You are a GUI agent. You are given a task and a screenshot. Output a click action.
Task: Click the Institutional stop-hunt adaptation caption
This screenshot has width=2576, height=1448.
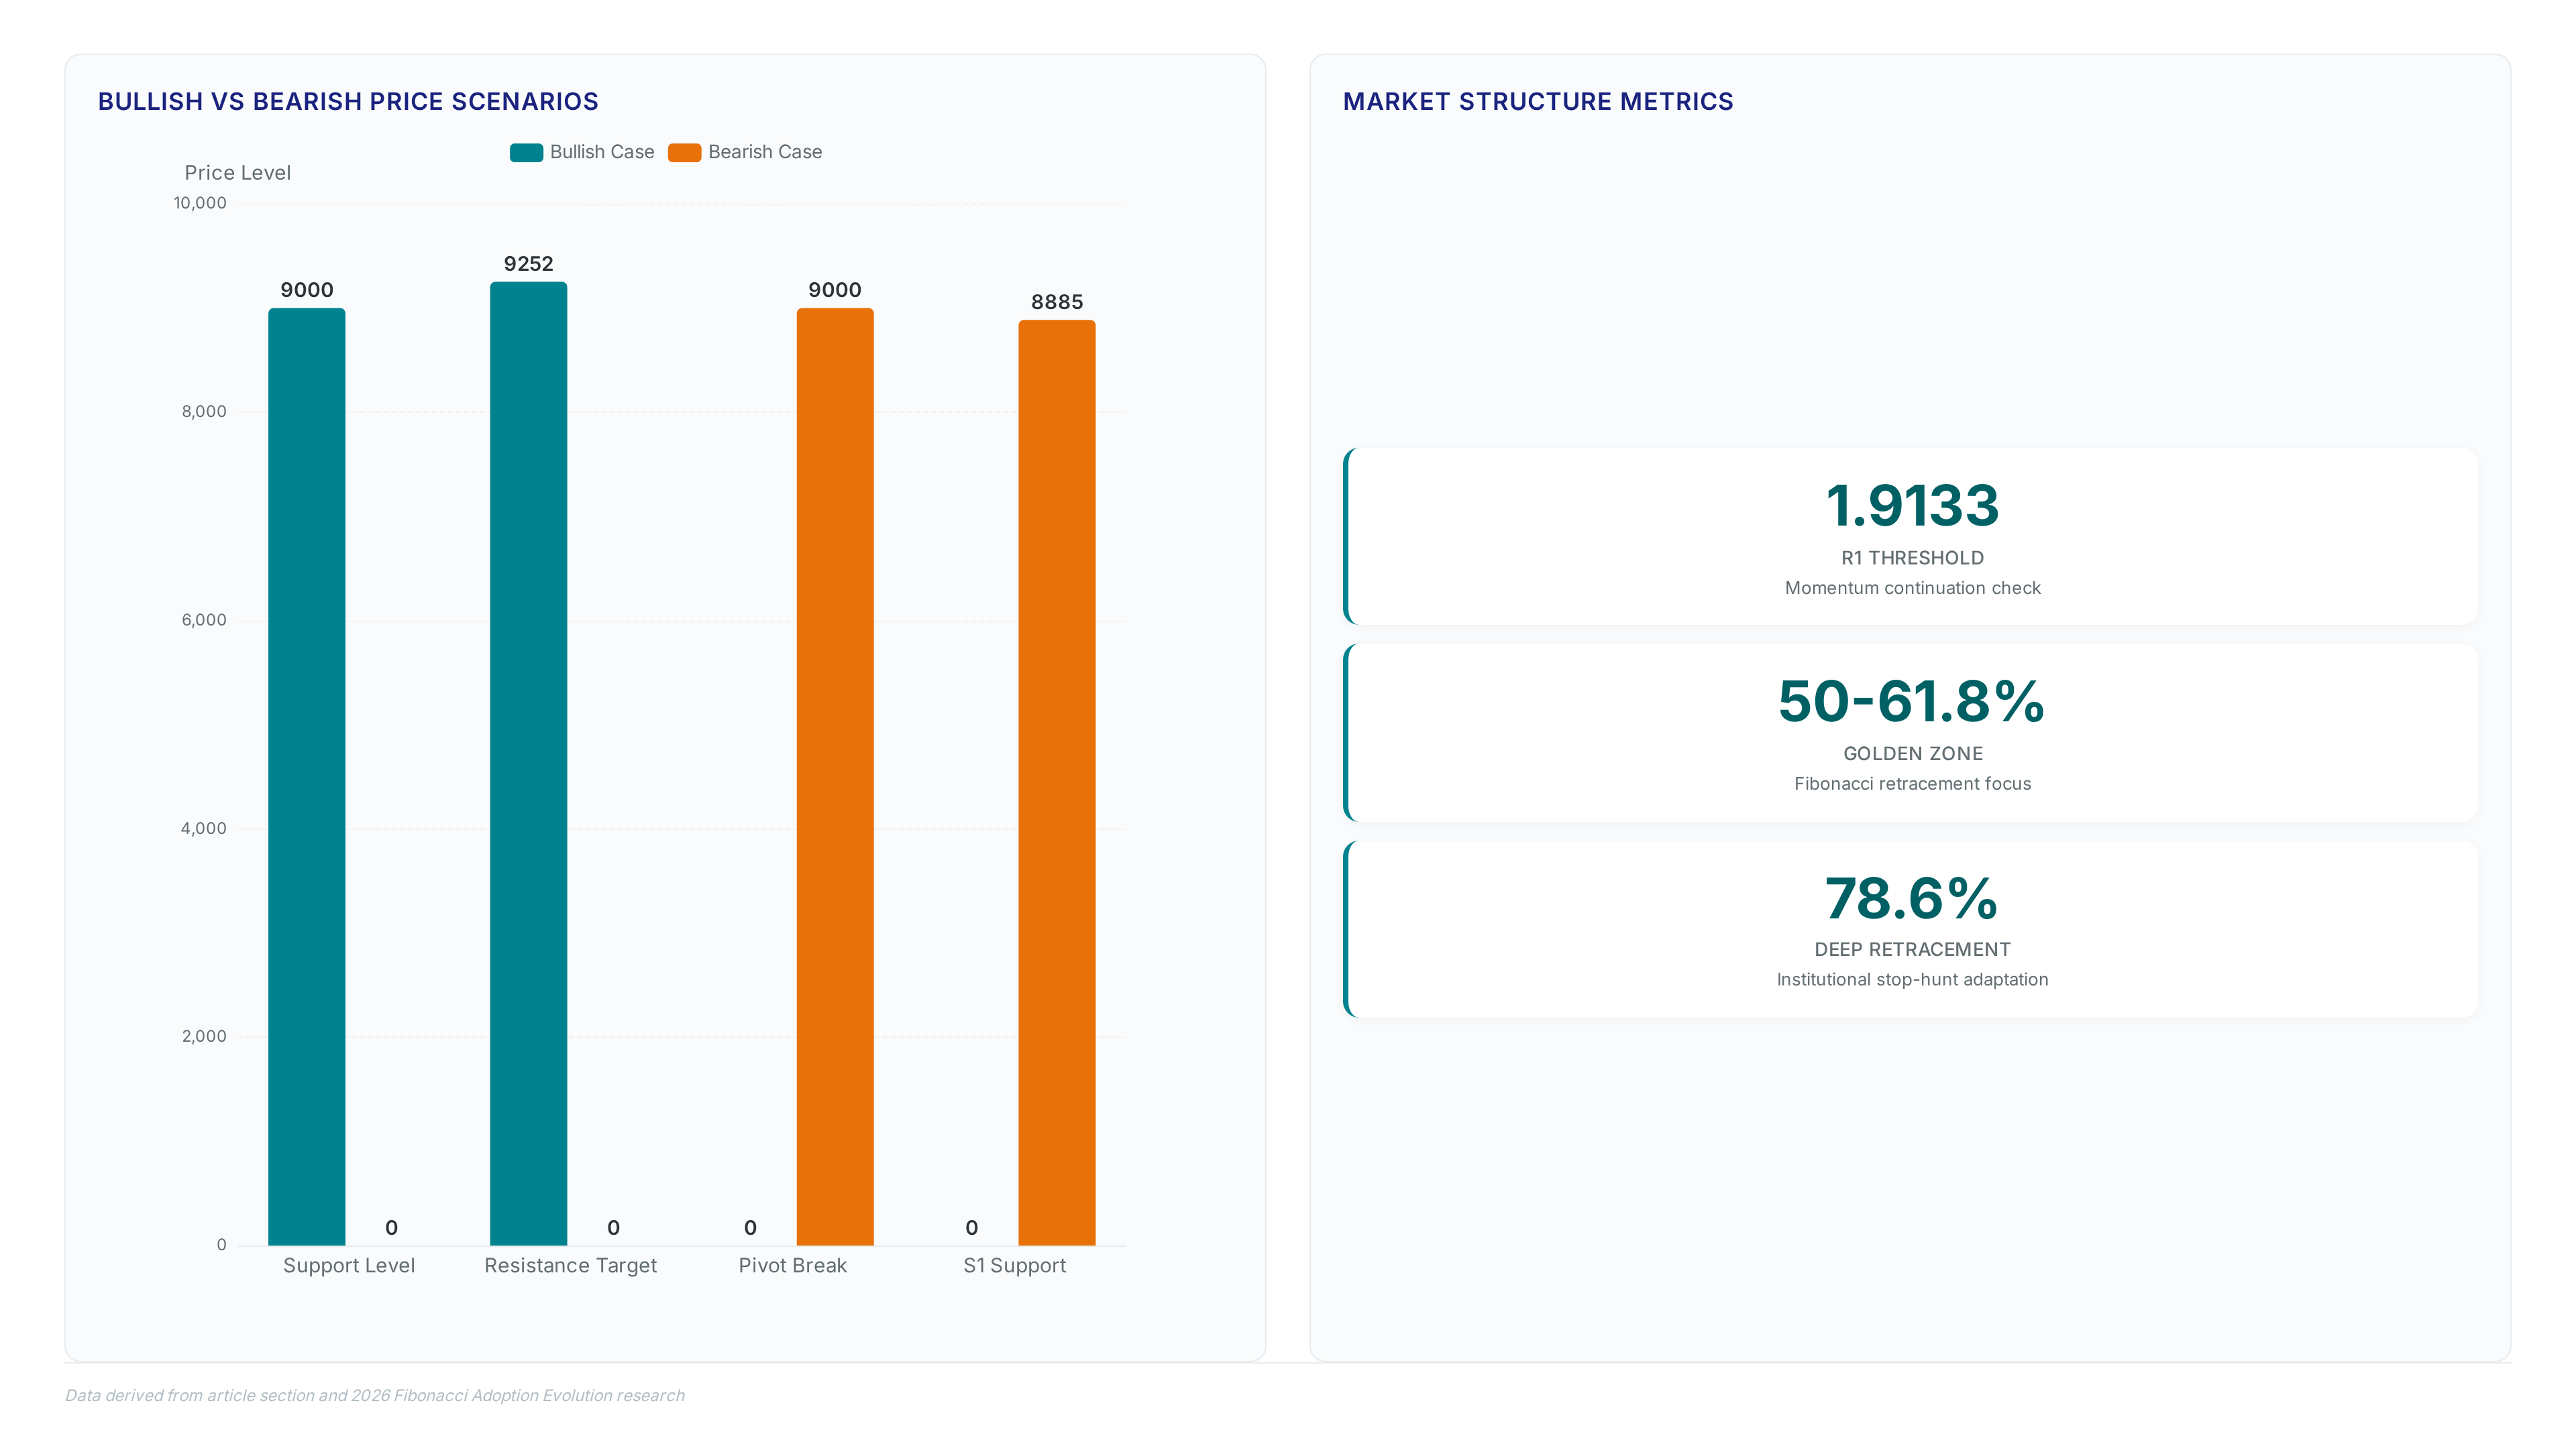coord(1912,980)
